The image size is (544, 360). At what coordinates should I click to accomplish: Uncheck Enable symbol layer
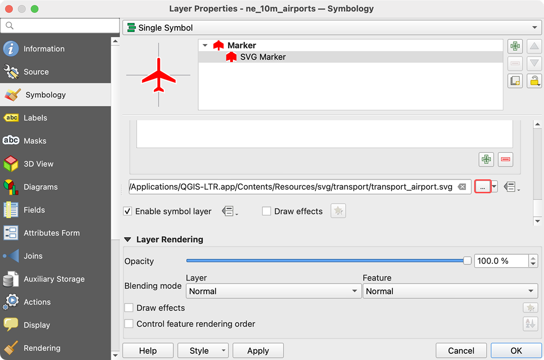coord(127,211)
